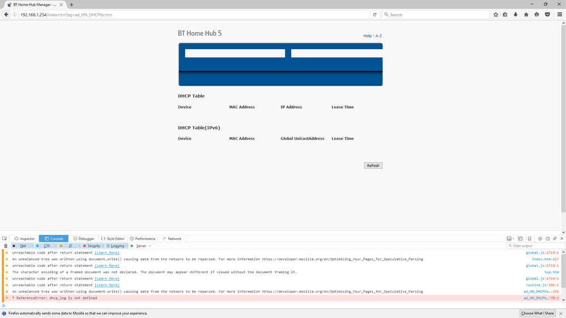566x318 pixels.
Task: Open developer tools options gear icon
Action: [540, 239]
